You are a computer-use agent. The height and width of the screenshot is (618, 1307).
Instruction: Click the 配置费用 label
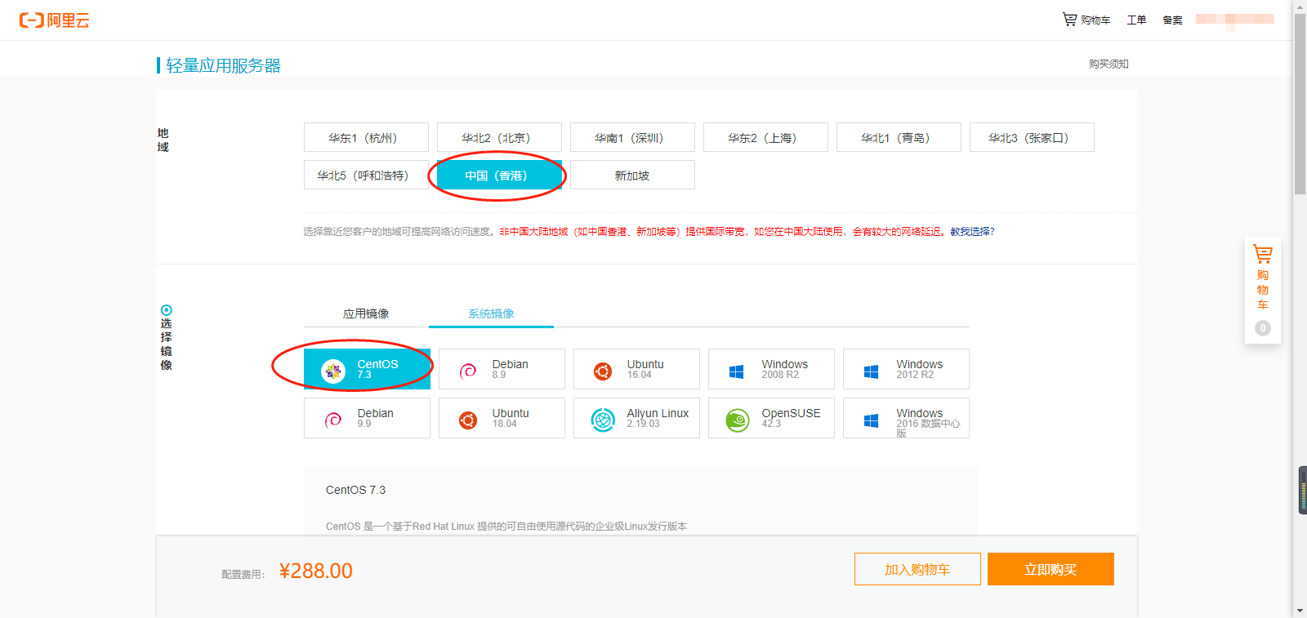pyautogui.click(x=243, y=575)
